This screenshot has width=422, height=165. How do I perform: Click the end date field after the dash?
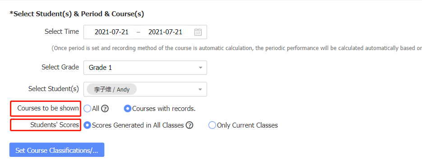(165, 32)
